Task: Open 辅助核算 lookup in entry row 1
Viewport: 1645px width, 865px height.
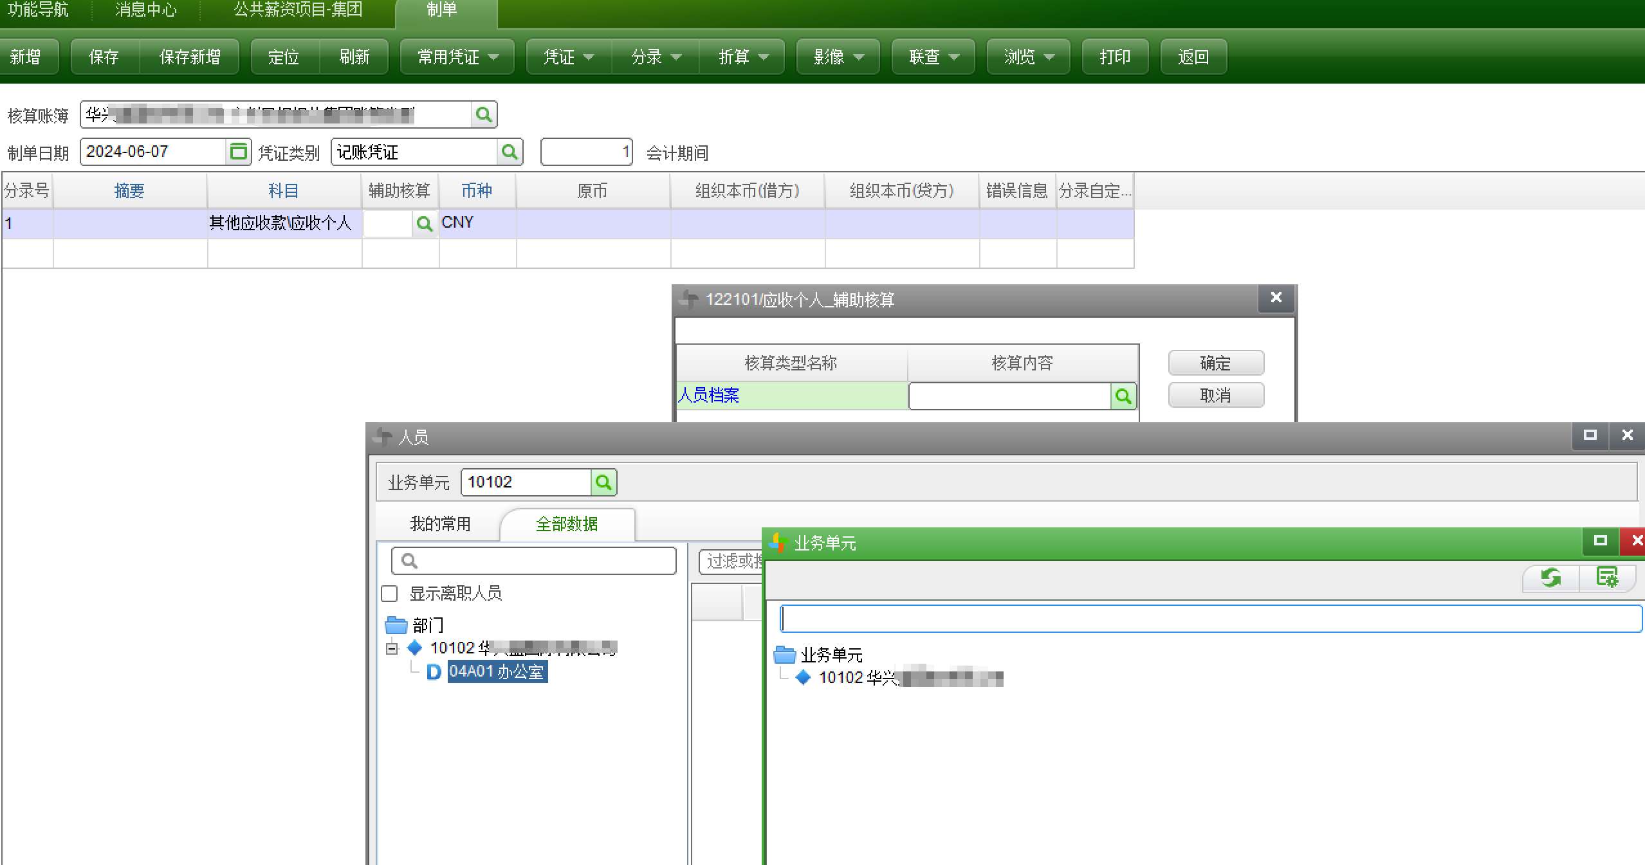Action: click(425, 224)
